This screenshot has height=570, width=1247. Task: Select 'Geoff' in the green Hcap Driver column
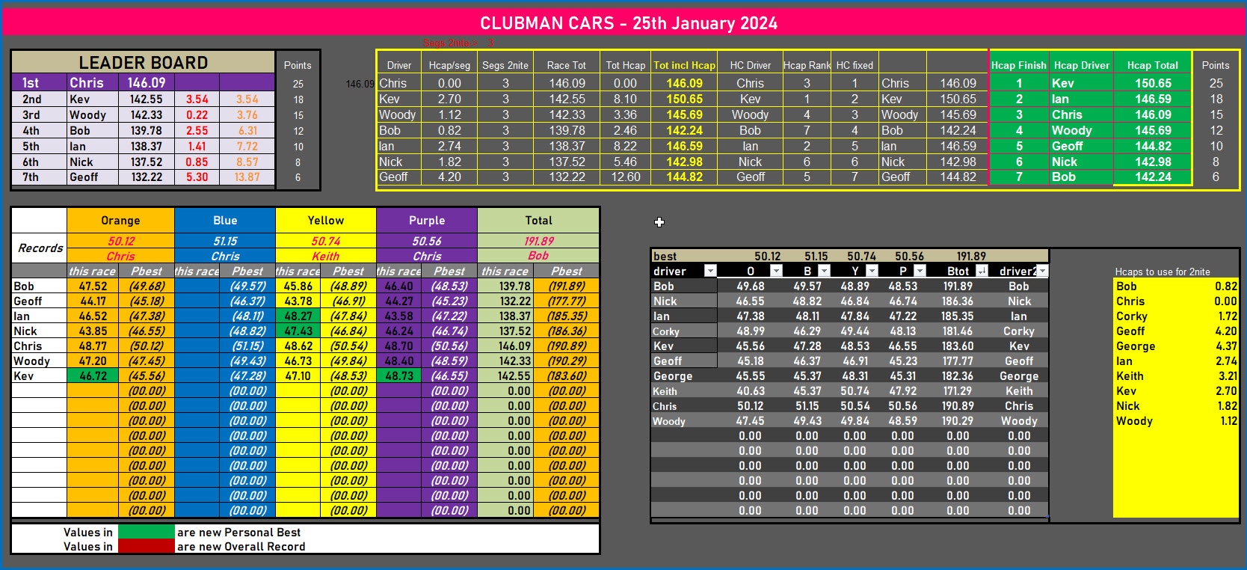(1081, 146)
